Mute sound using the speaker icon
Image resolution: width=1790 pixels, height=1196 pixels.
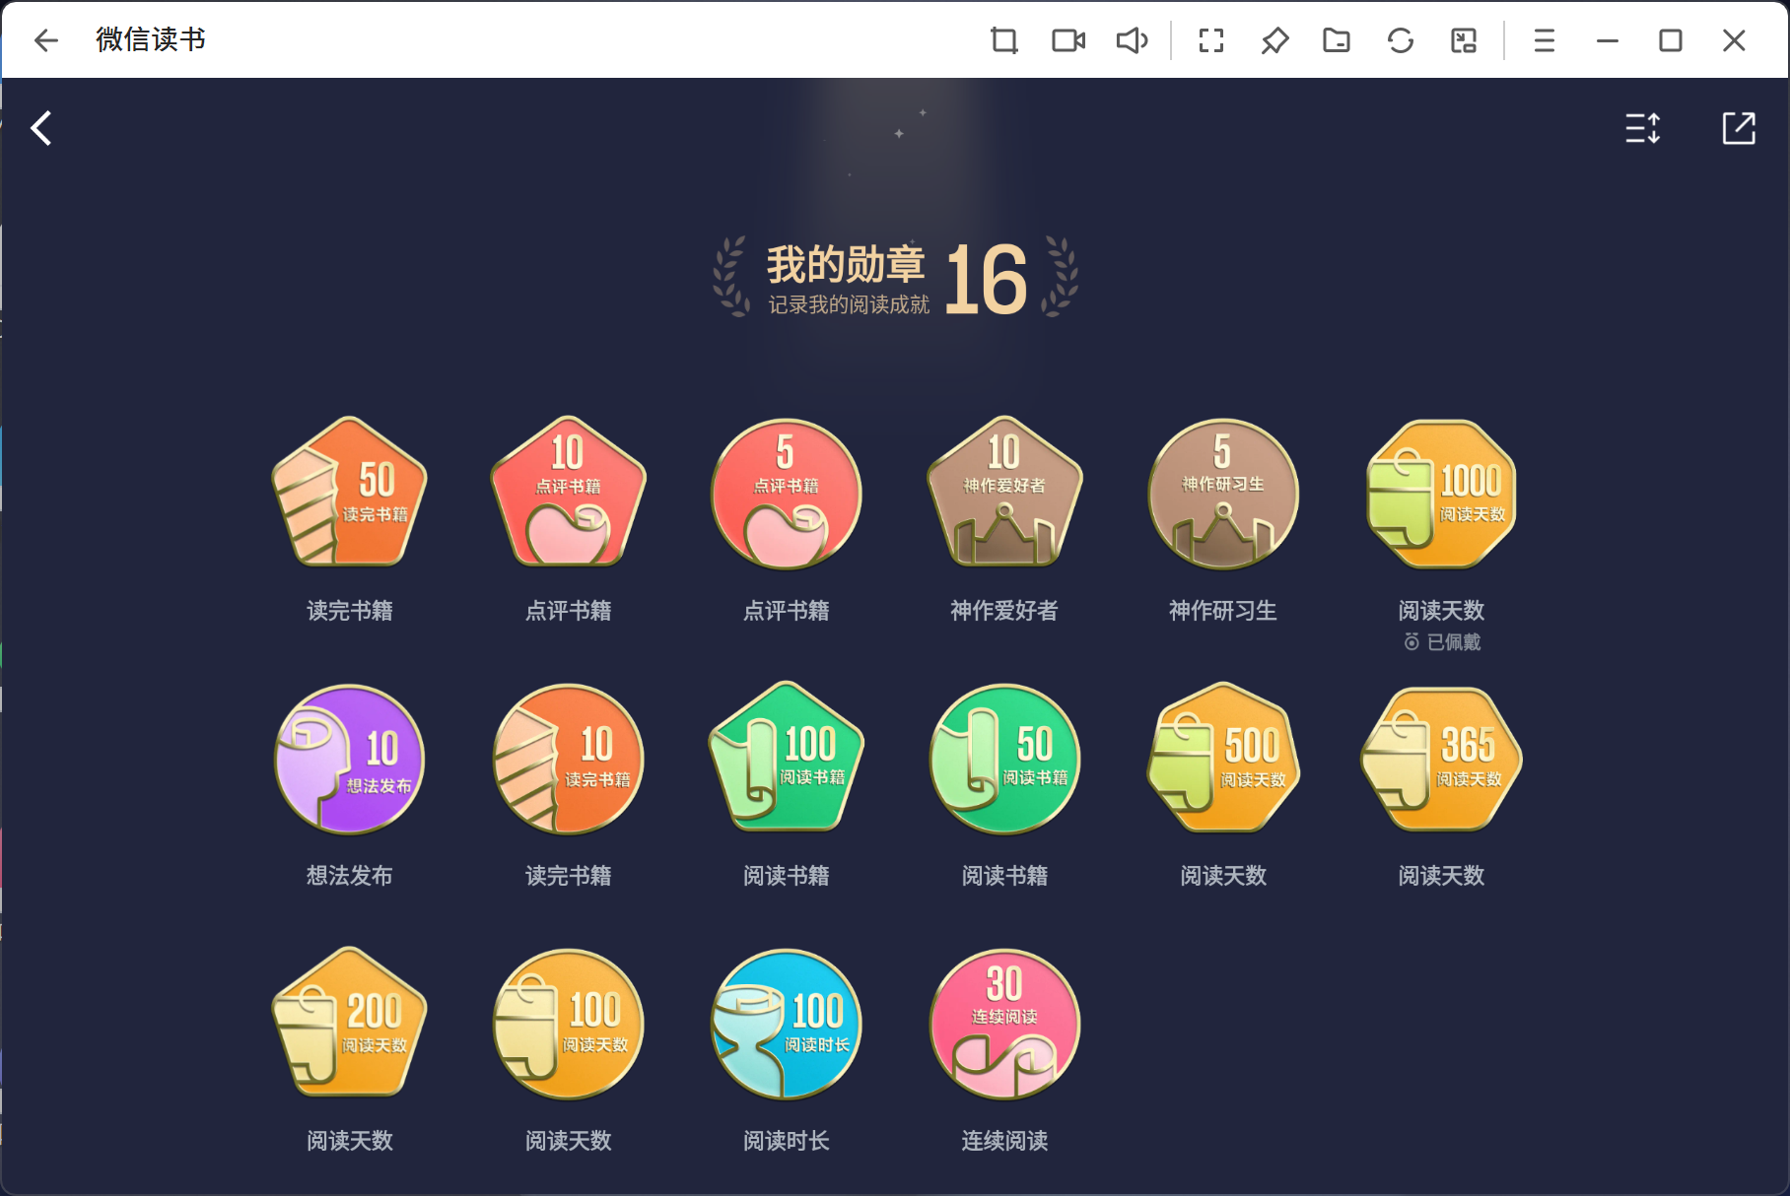coord(1132,40)
